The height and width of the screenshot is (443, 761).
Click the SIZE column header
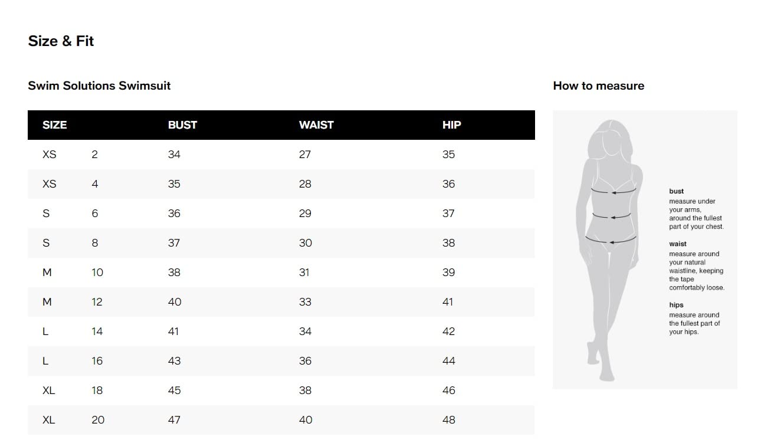pyautogui.click(x=54, y=125)
